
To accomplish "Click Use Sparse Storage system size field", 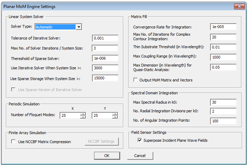I will pyautogui.click(x=105, y=78).
